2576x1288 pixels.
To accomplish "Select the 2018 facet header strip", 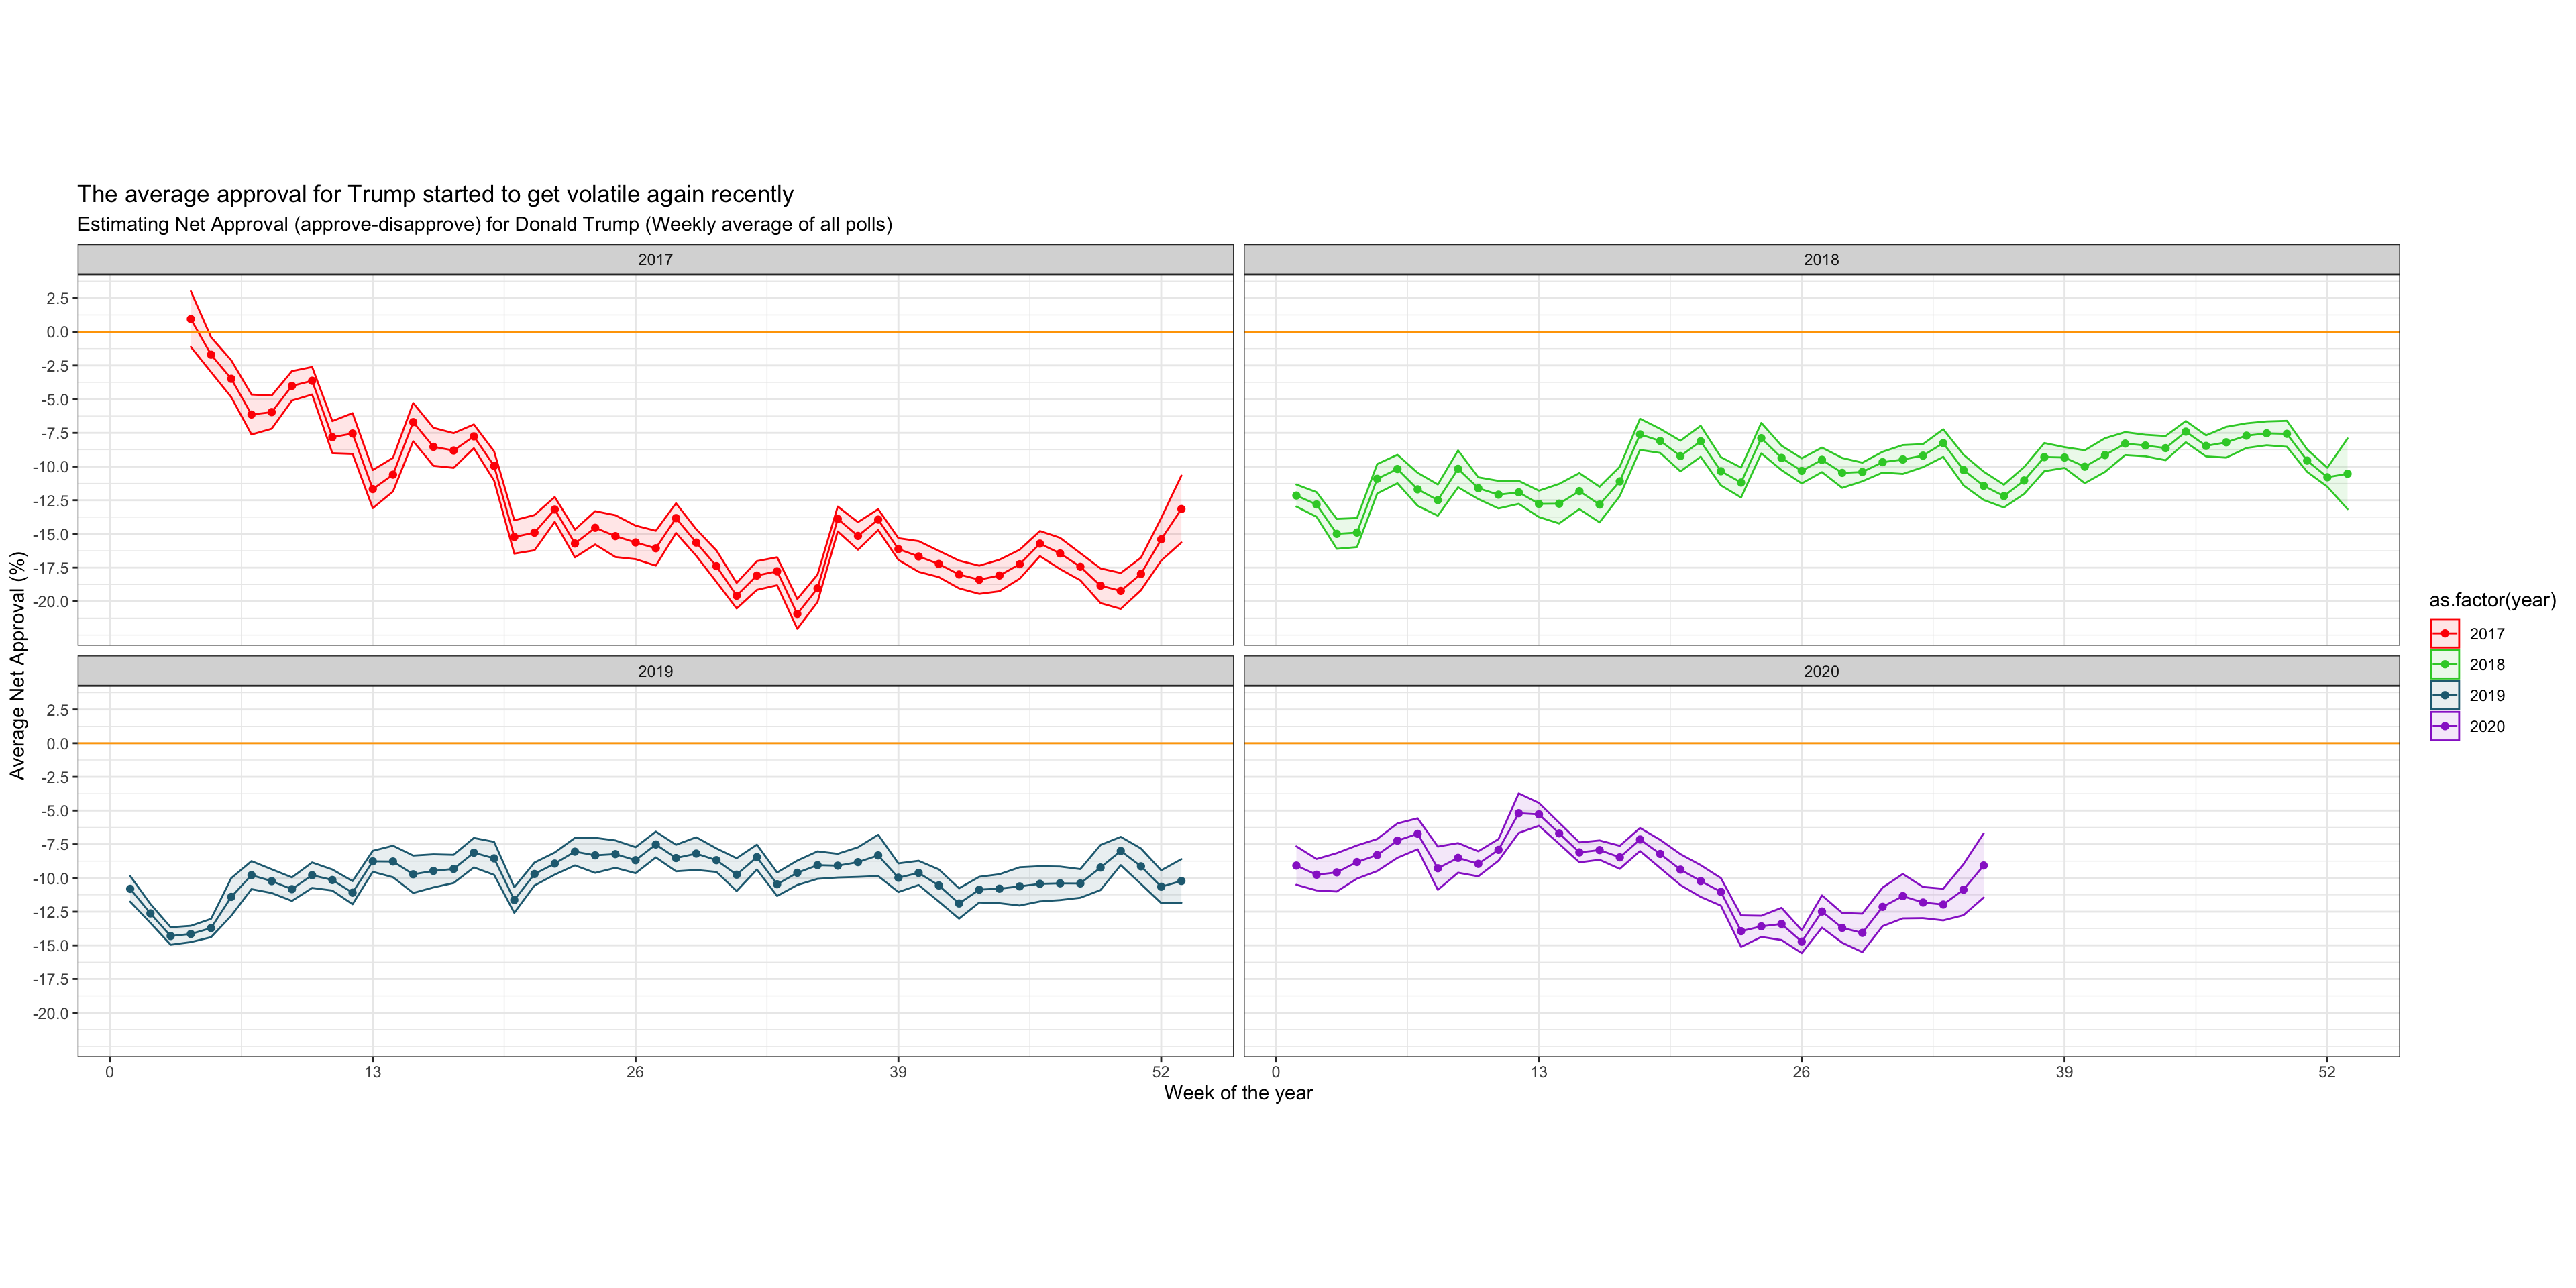I will [1820, 259].
